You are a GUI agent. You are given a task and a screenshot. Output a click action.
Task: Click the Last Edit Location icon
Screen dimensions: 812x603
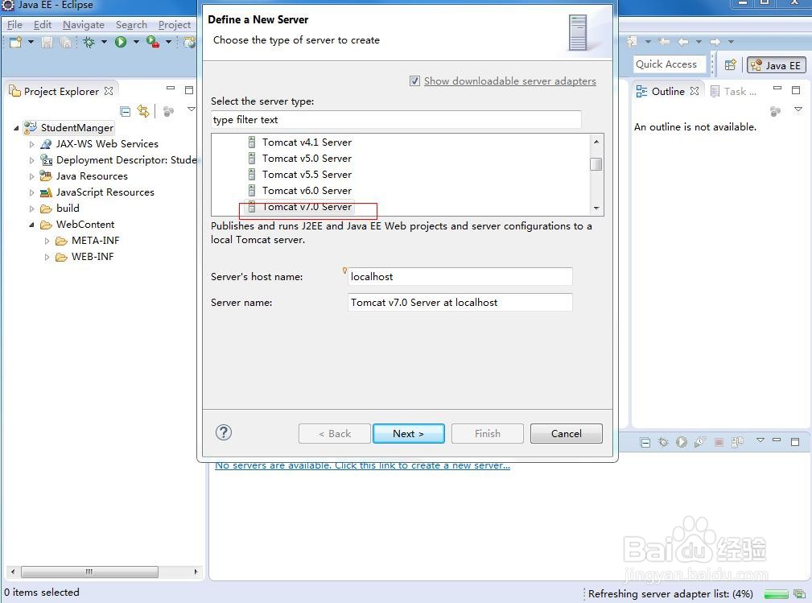(665, 41)
